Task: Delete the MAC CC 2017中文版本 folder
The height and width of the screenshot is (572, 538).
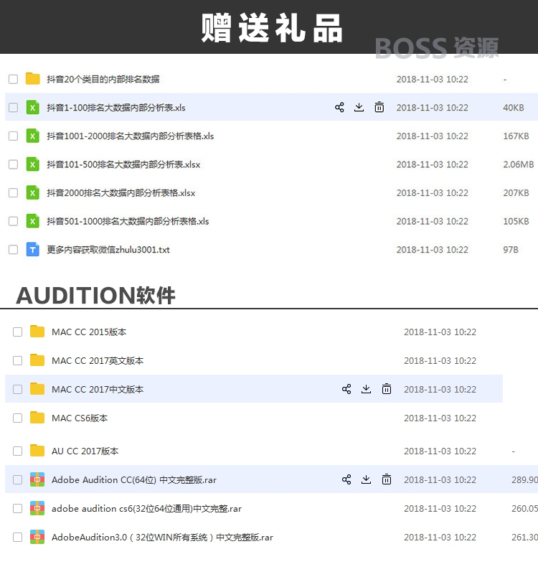Action: pos(387,389)
